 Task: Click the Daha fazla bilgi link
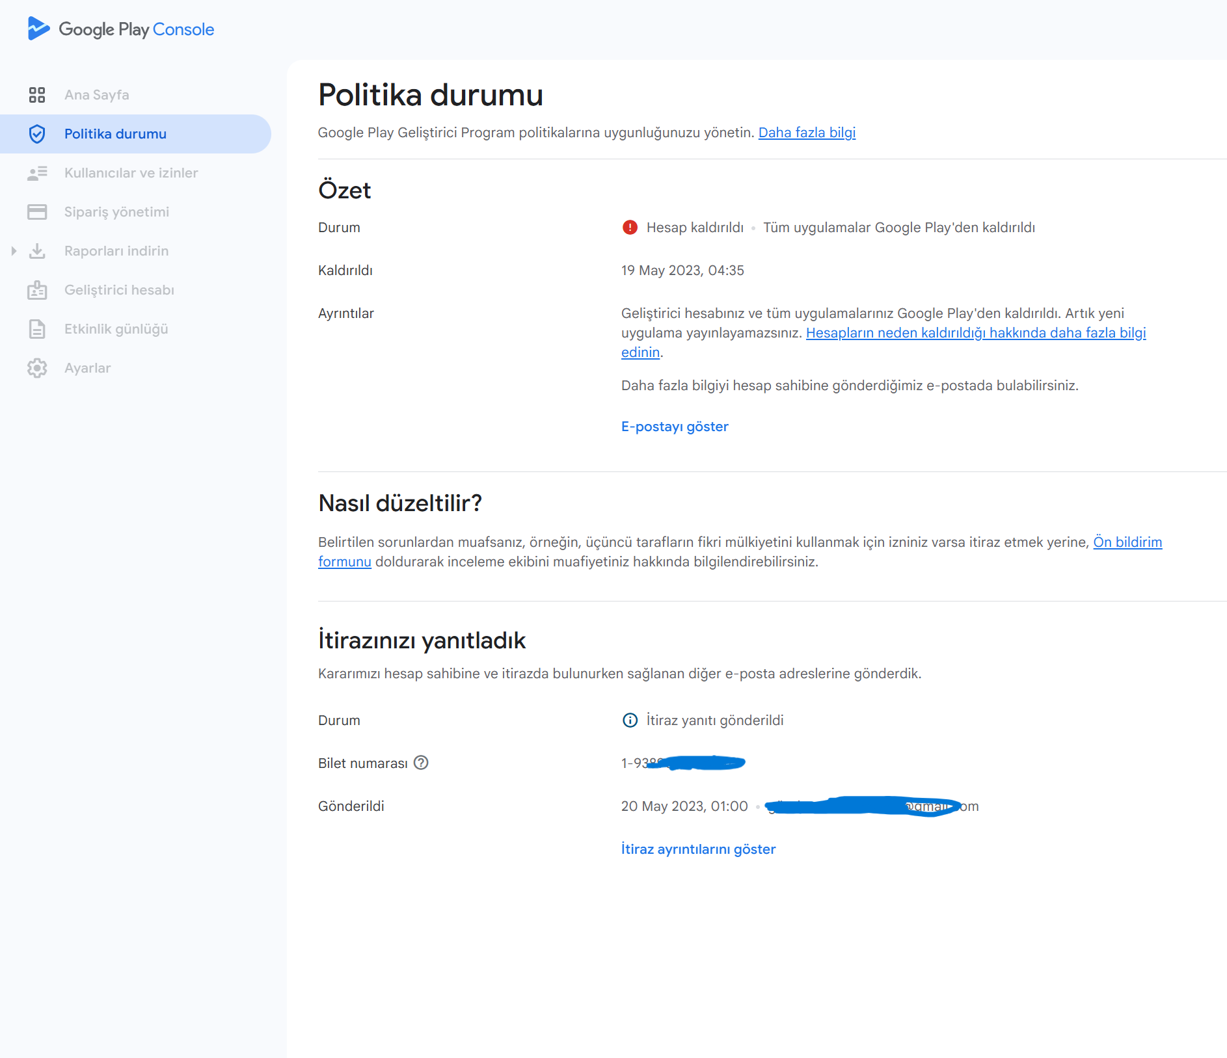pos(807,133)
